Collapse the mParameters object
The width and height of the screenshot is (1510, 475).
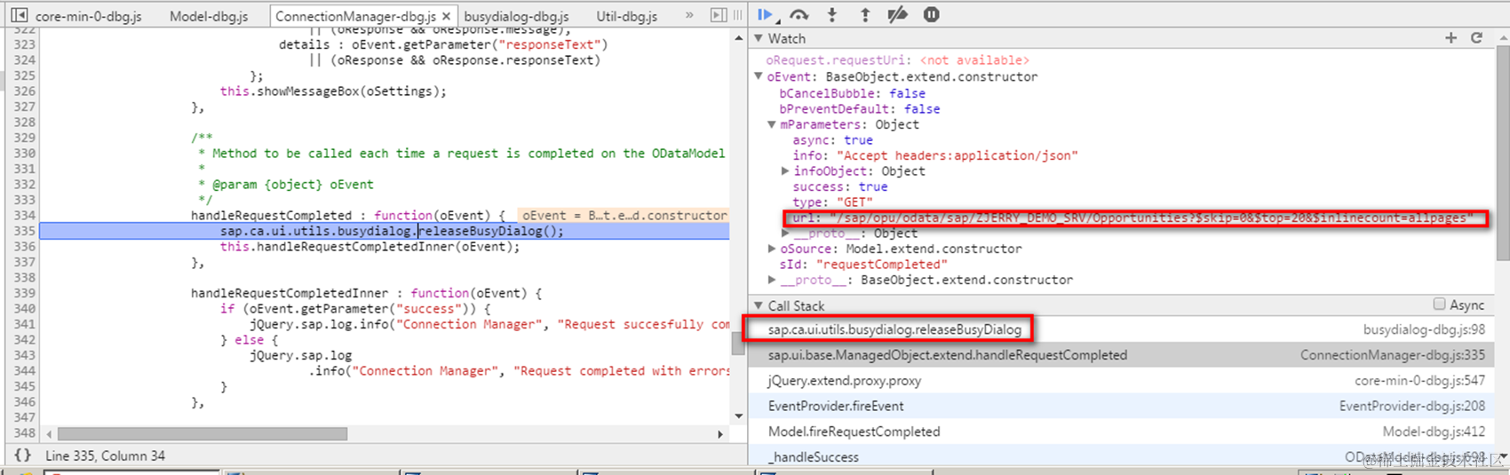click(772, 125)
